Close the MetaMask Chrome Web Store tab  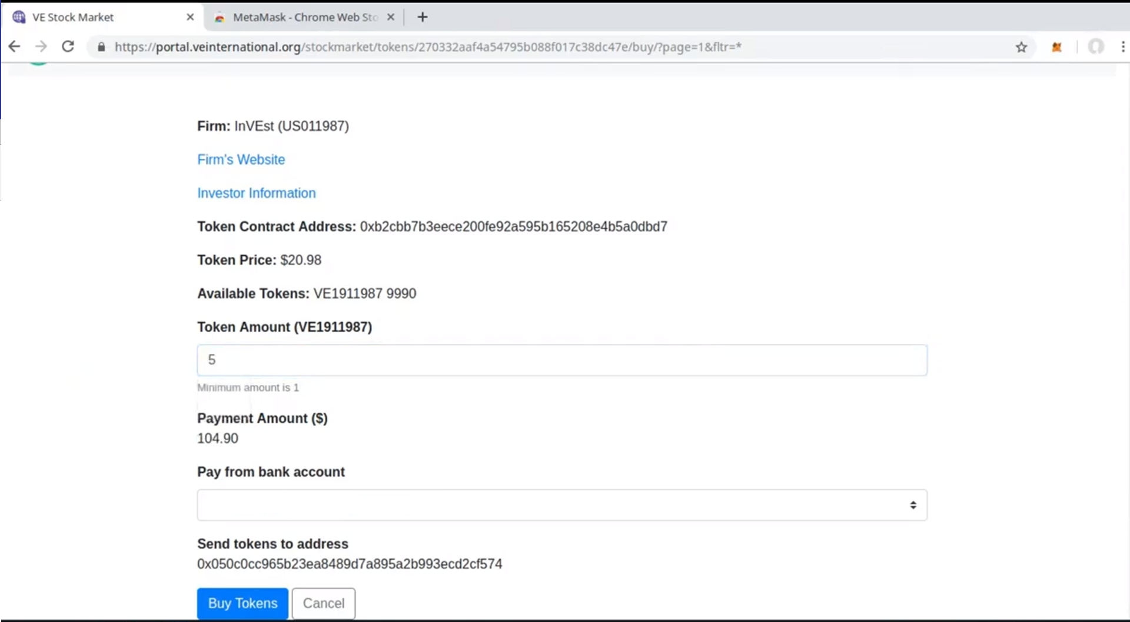[390, 17]
